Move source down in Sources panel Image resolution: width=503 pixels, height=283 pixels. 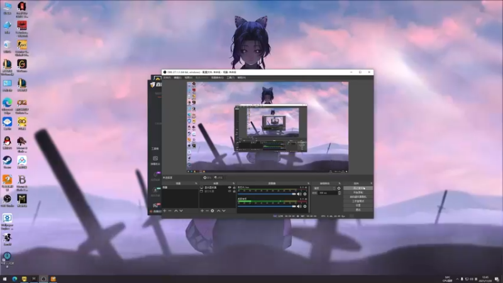224,211
